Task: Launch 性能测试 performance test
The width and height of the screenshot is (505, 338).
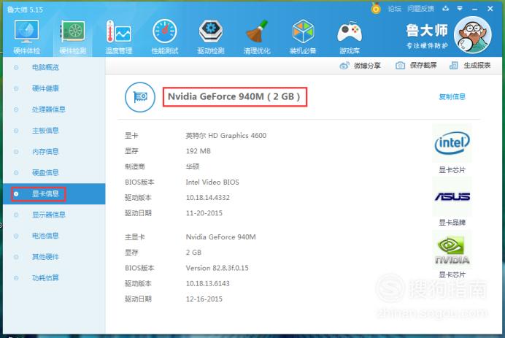Action: coord(165,37)
